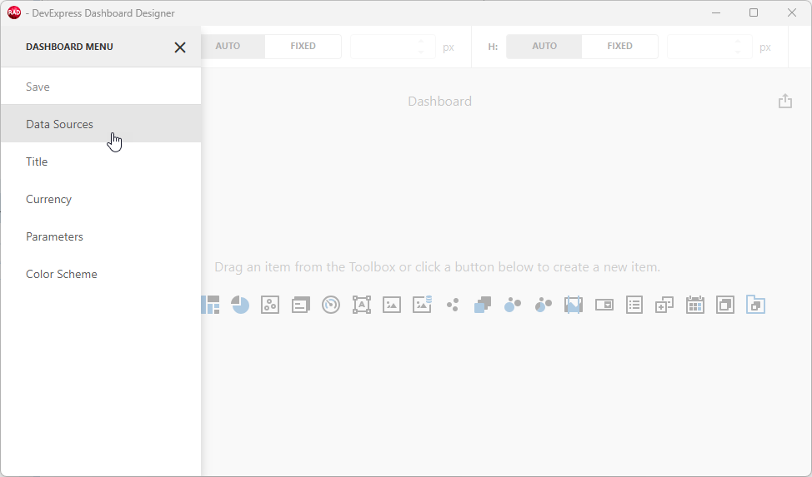Screen dimensions: 812x477
Task: Click Save in the dashboard menu
Action: pos(101,87)
